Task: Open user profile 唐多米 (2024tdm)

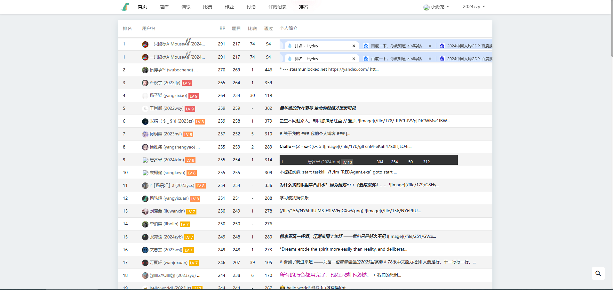Action: 166,160
